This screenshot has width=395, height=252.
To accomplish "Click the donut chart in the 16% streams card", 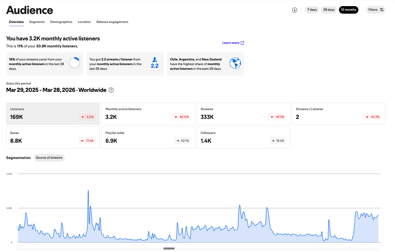I will (74, 63).
